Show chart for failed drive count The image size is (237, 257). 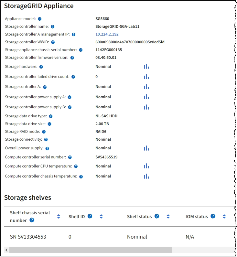click(146, 77)
